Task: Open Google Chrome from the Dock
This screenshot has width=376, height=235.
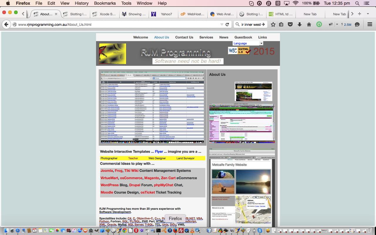Action: pyautogui.click(x=125, y=231)
